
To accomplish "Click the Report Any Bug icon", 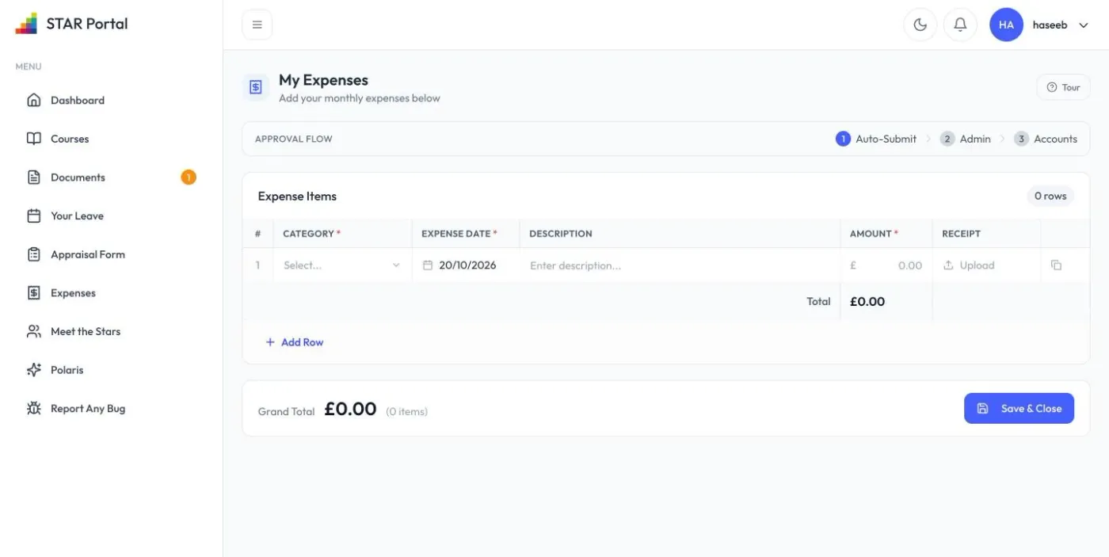I will [33, 409].
